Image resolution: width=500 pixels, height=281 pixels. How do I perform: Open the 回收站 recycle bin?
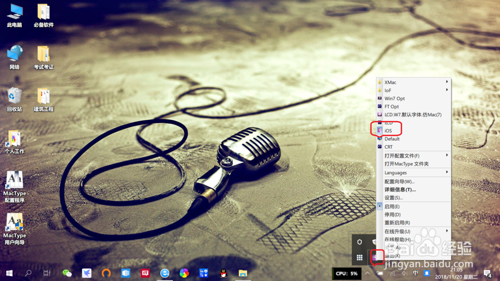pos(14,100)
